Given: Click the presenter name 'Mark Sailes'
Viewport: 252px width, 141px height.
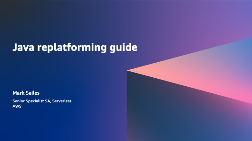Looking at the screenshot, I should pos(26,93).
